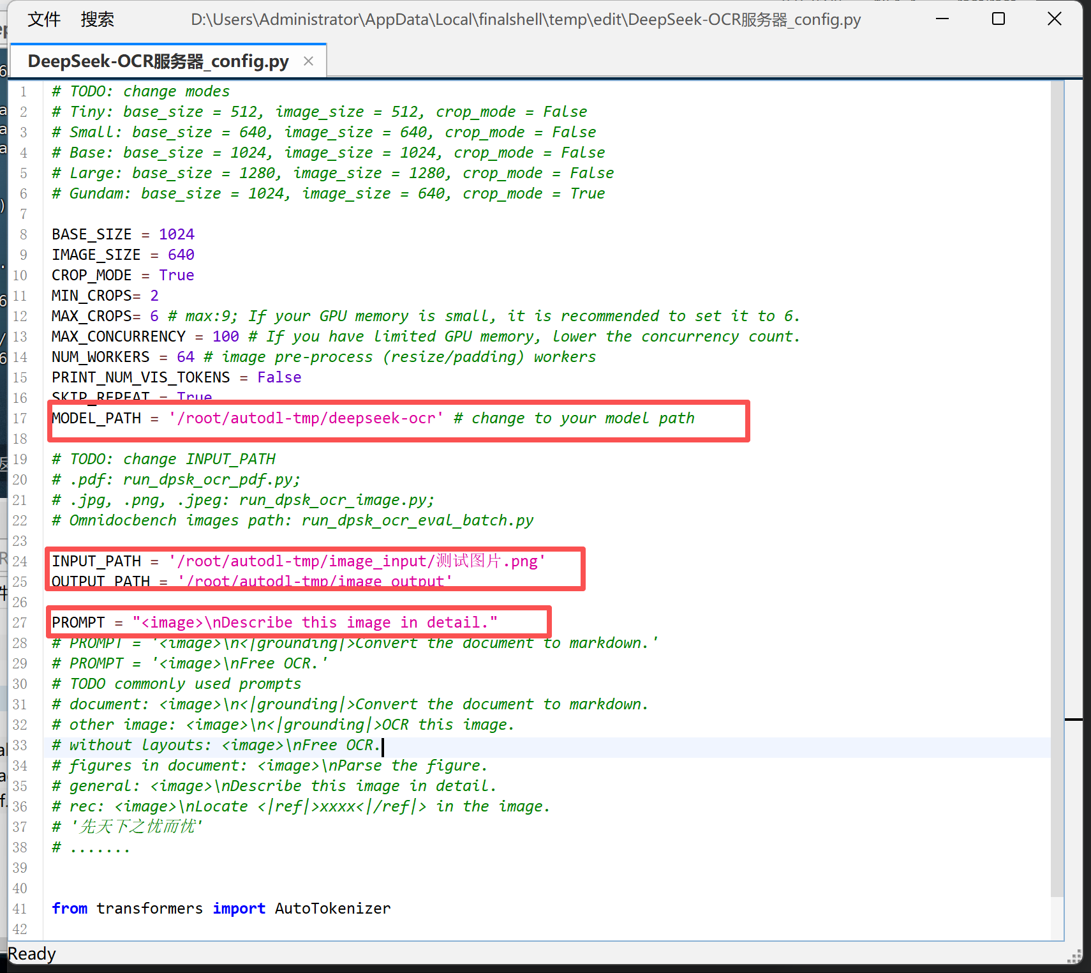This screenshot has width=1091, height=973.
Task: Click '# general:' Describe this image comment
Action: point(274,786)
